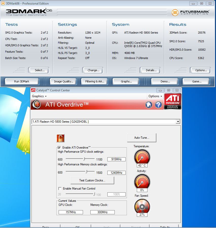Click the Overdrive unlock padlock icon
This screenshot has height=228, width=216.
(60, 138)
